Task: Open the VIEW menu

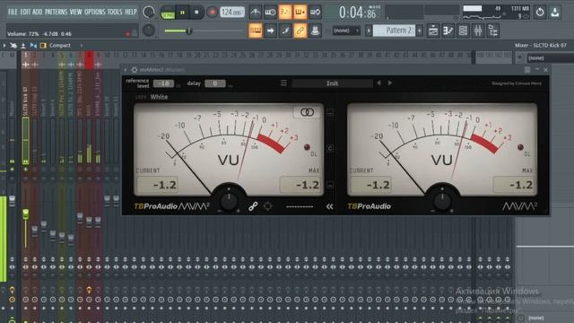Action: [75, 12]
